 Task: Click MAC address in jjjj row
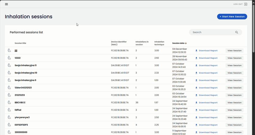120,51
